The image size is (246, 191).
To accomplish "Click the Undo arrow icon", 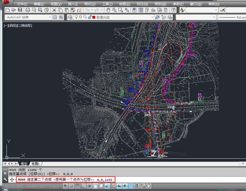I will [x=87, y=10].
